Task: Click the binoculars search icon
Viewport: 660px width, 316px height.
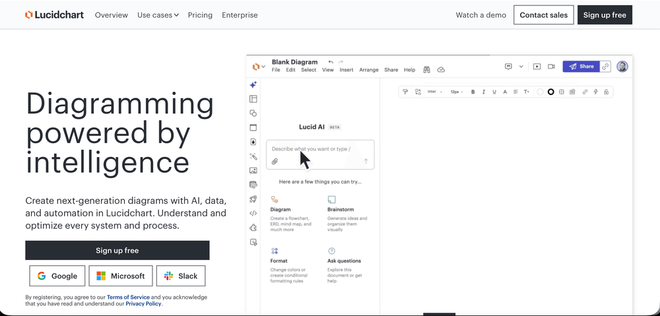Action: pyautogui.click(x=426, y=70)
